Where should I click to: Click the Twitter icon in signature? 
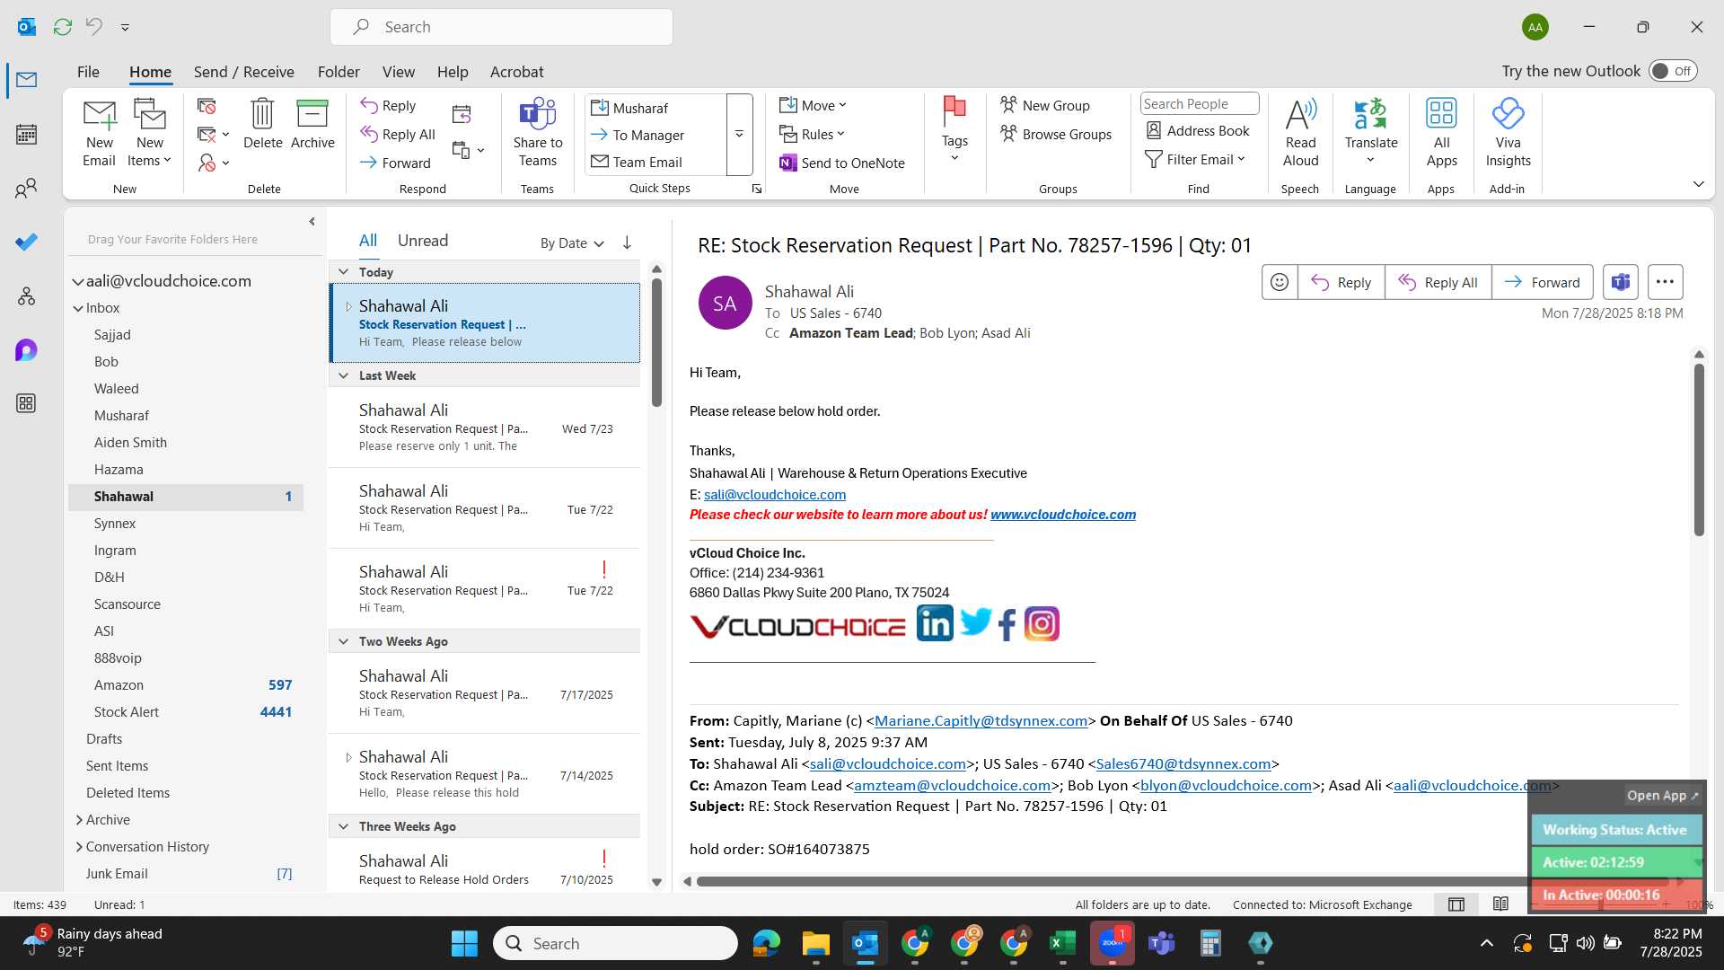click(x=975, y=622)
